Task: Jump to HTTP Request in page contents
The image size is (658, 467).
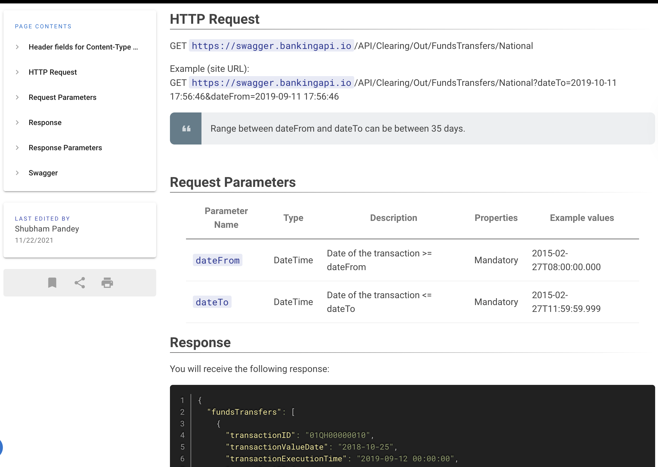Action: click(x=53, y=72)
